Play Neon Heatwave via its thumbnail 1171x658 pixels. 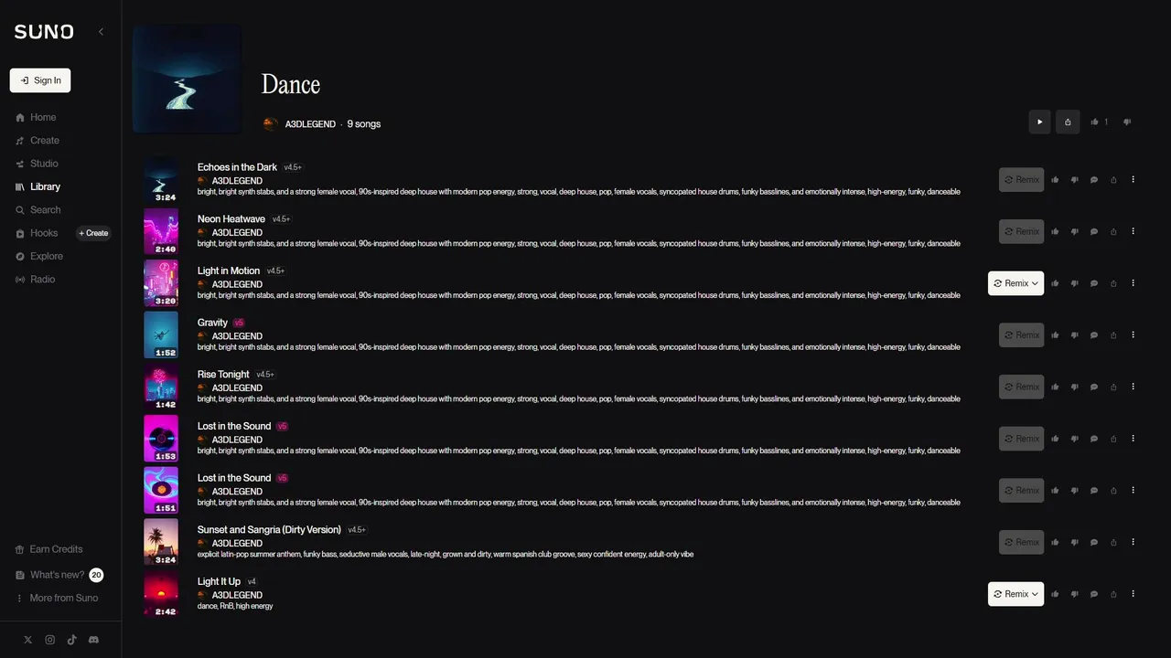(161, 231)
